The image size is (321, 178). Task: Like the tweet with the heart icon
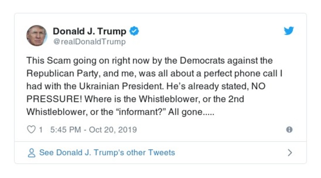point(31,130)
